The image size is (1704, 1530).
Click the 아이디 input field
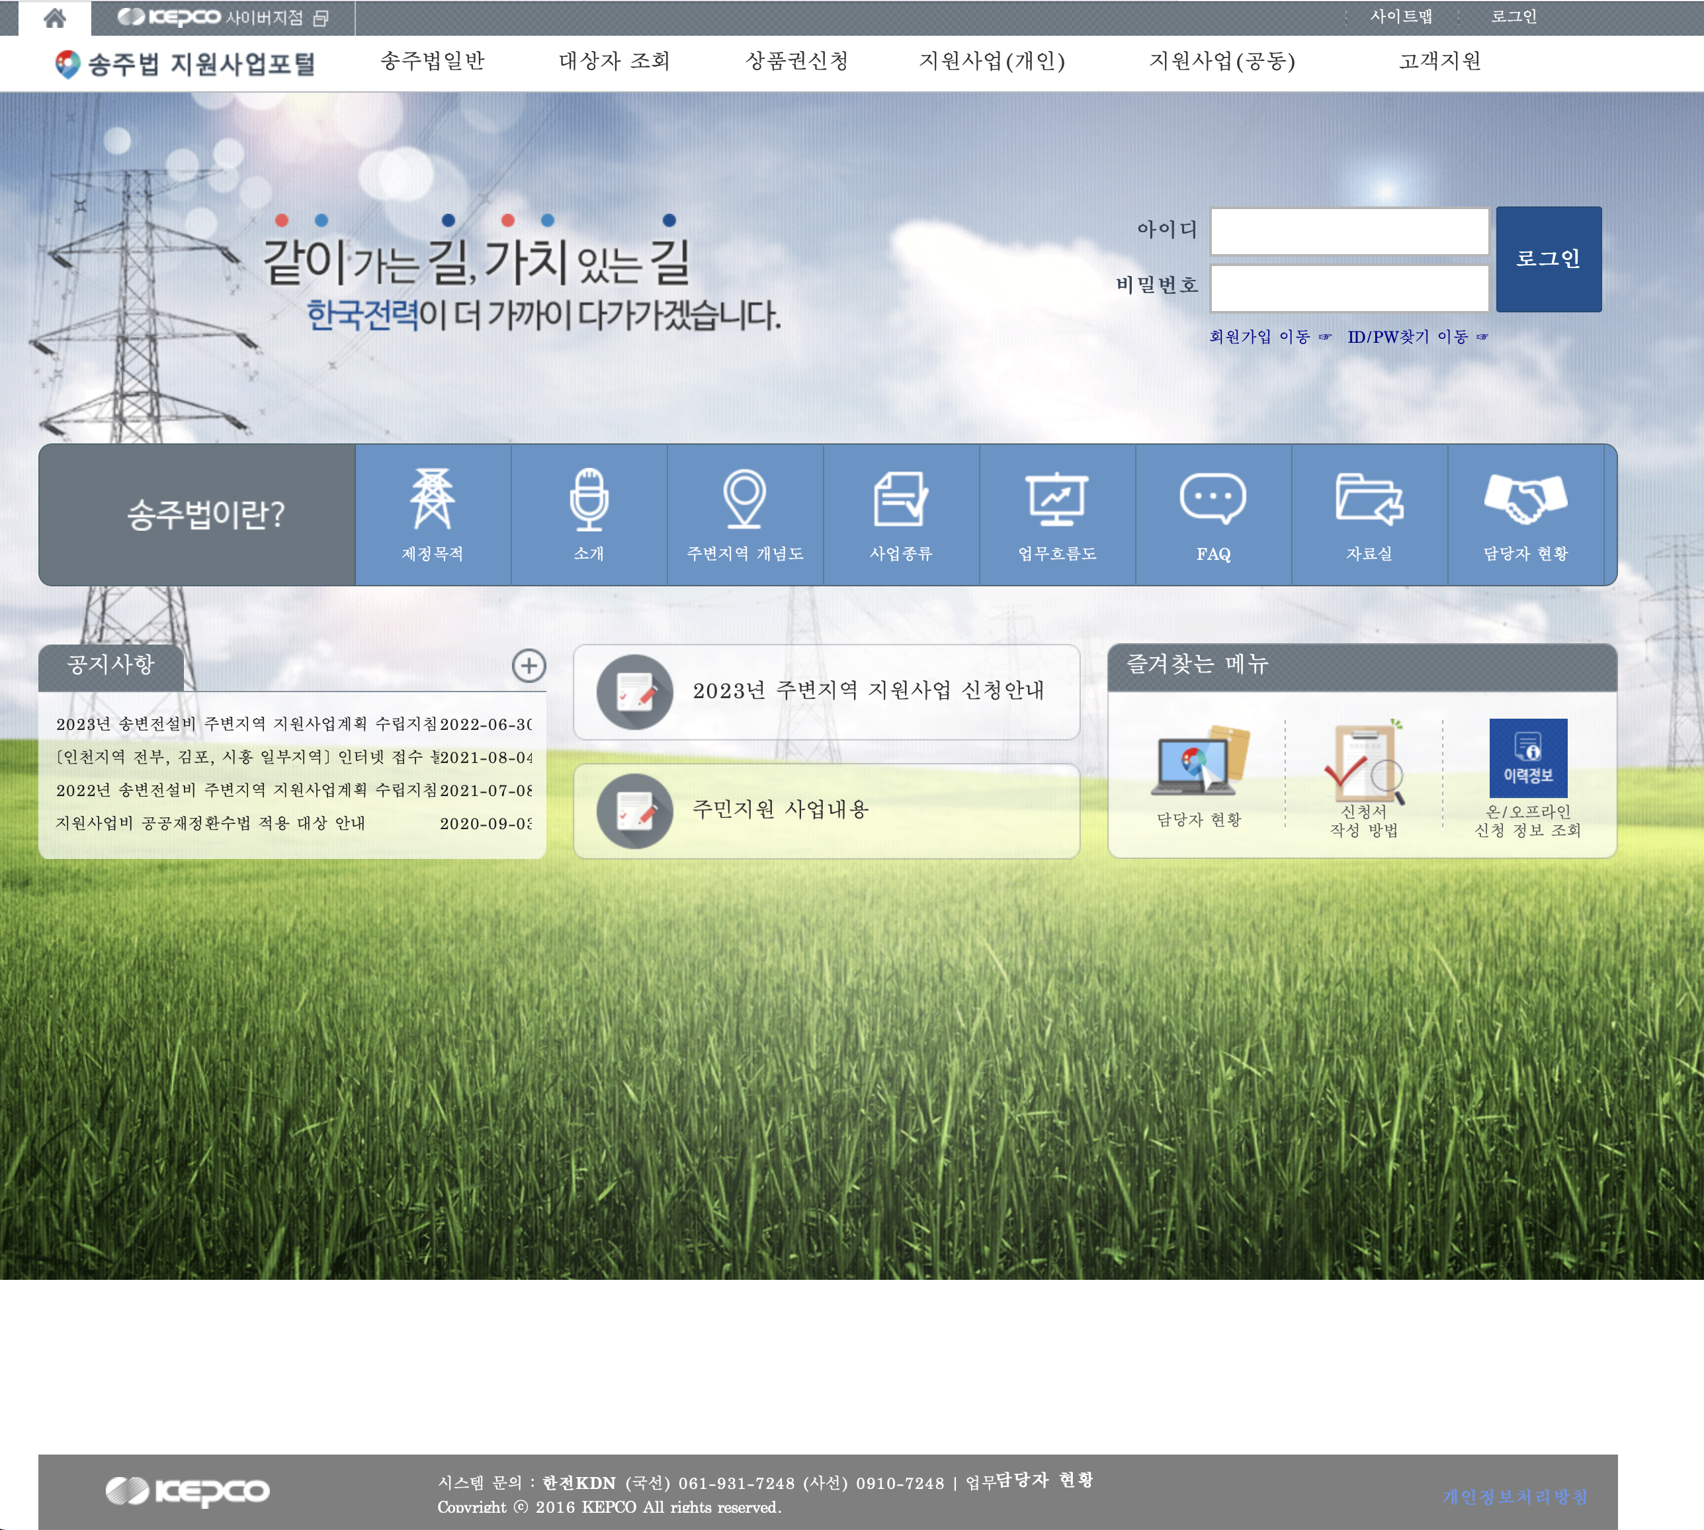tap(1349, 230)
